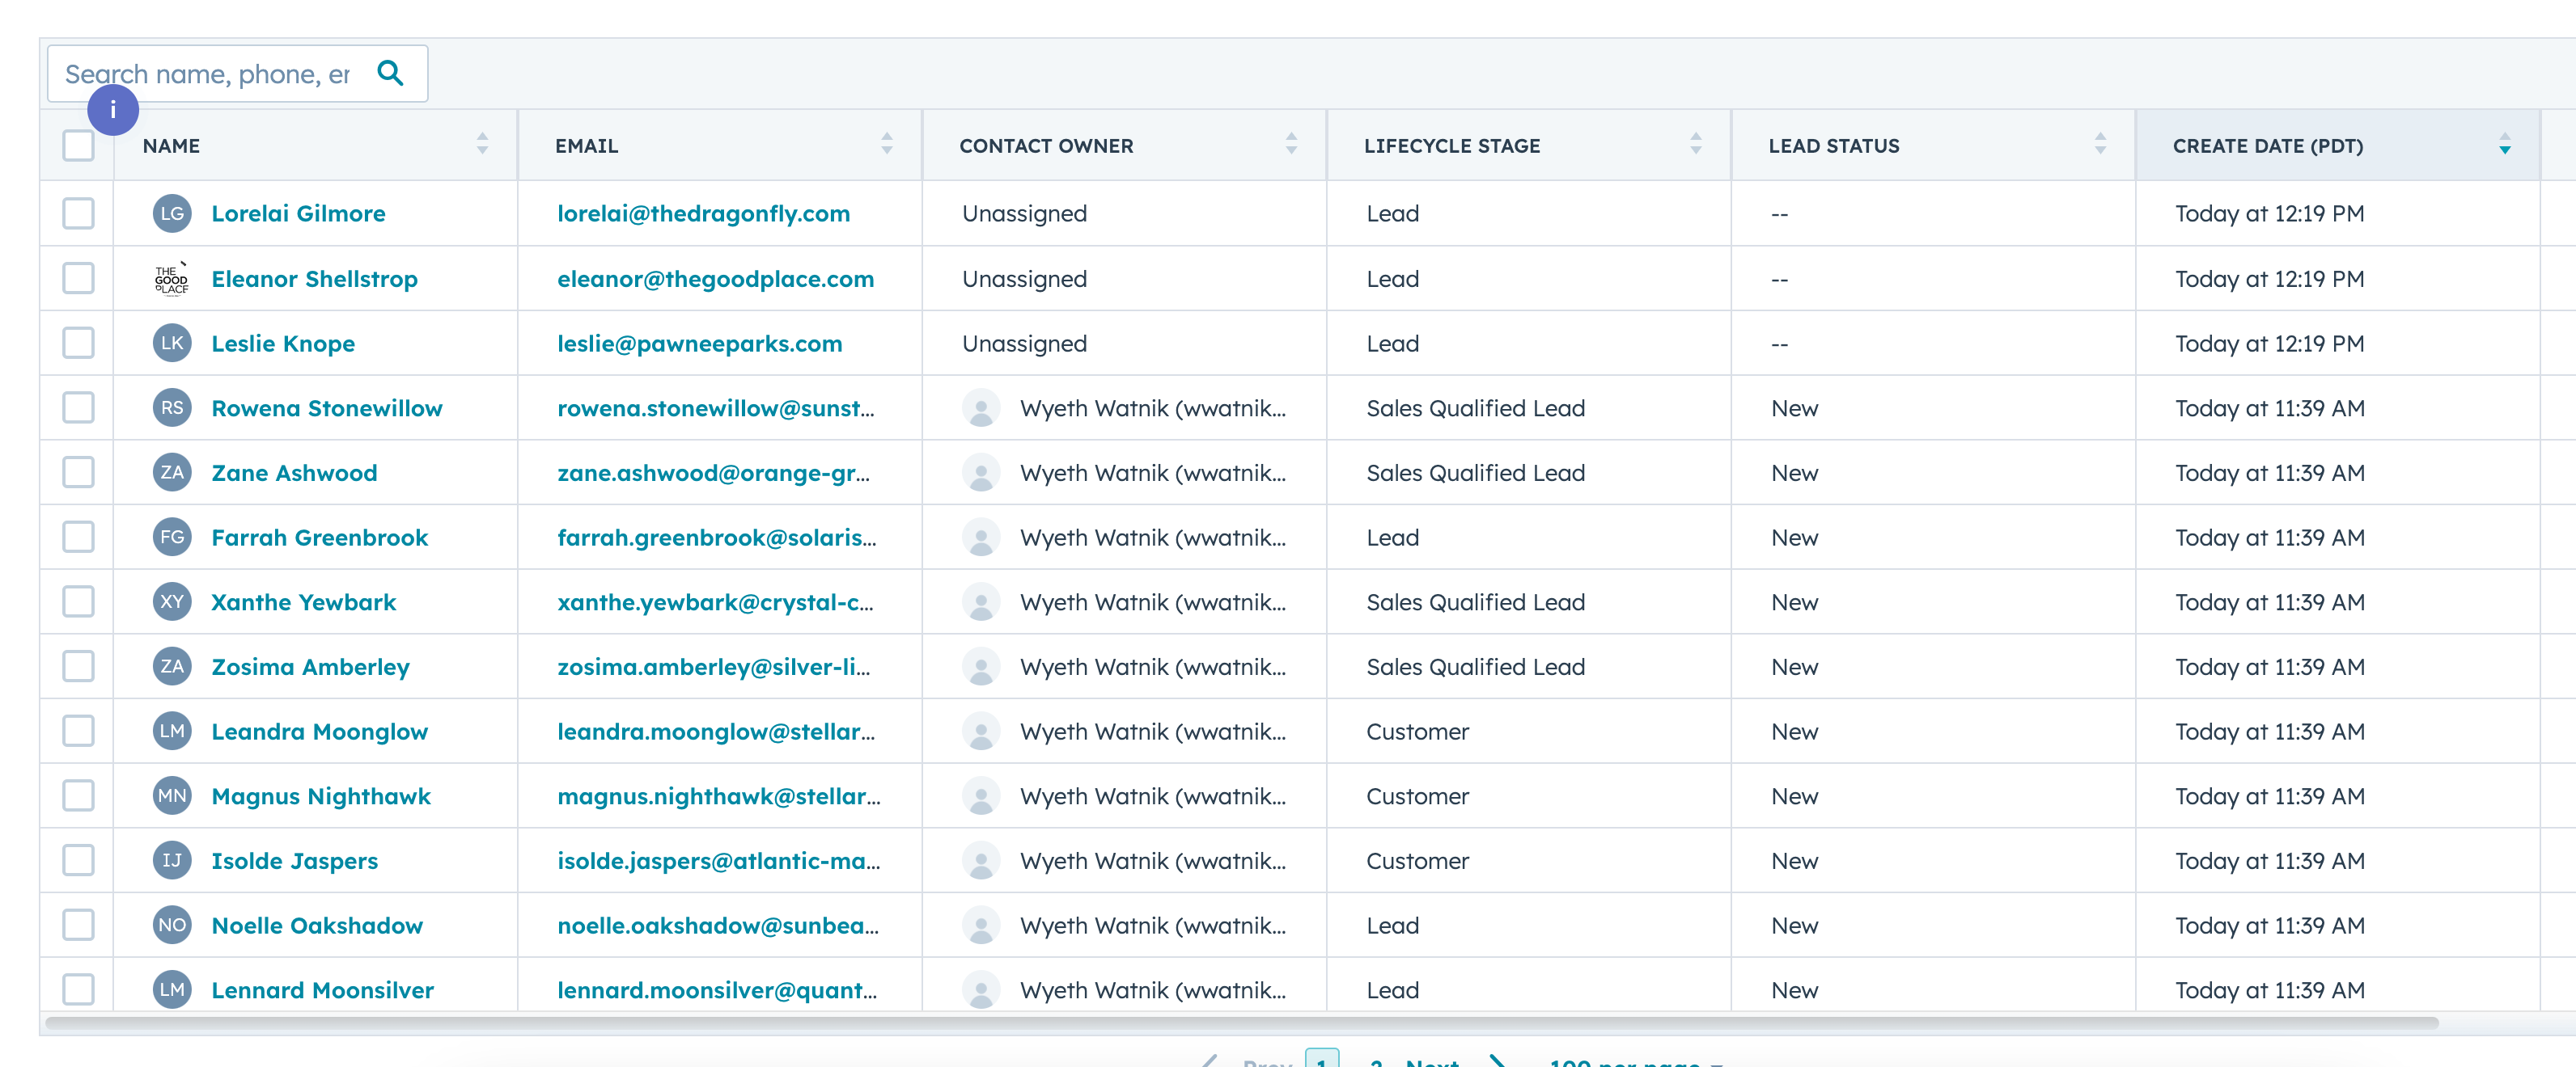Click The Good Place logo beside Eleanor Shellstrop
This screenshot has height=1067, width=2576.
pyautogui.click(x=171, y=279)
